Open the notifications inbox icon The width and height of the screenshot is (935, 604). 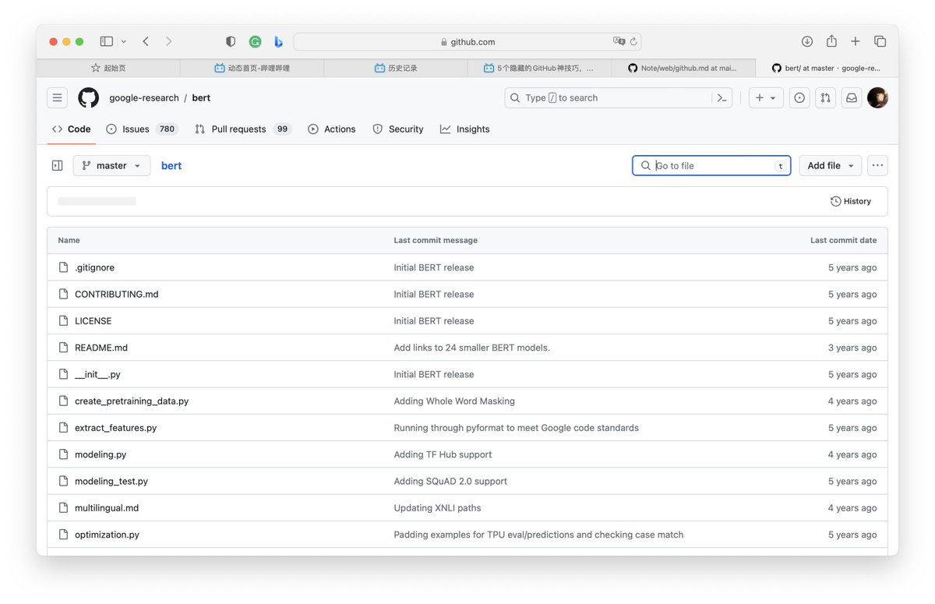pos(852,98)
